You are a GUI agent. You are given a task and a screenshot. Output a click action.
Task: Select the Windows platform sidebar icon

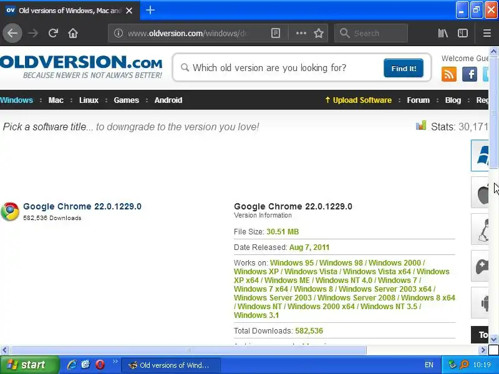coord(480,155)
